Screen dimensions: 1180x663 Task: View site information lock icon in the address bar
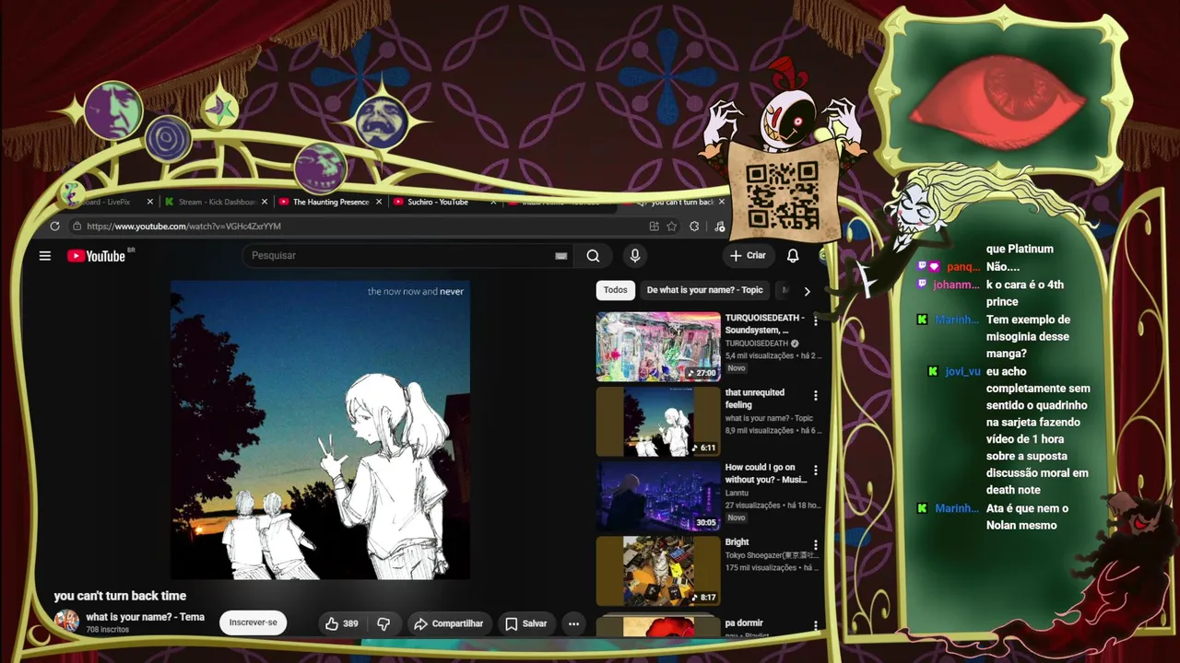coord(77,227)
